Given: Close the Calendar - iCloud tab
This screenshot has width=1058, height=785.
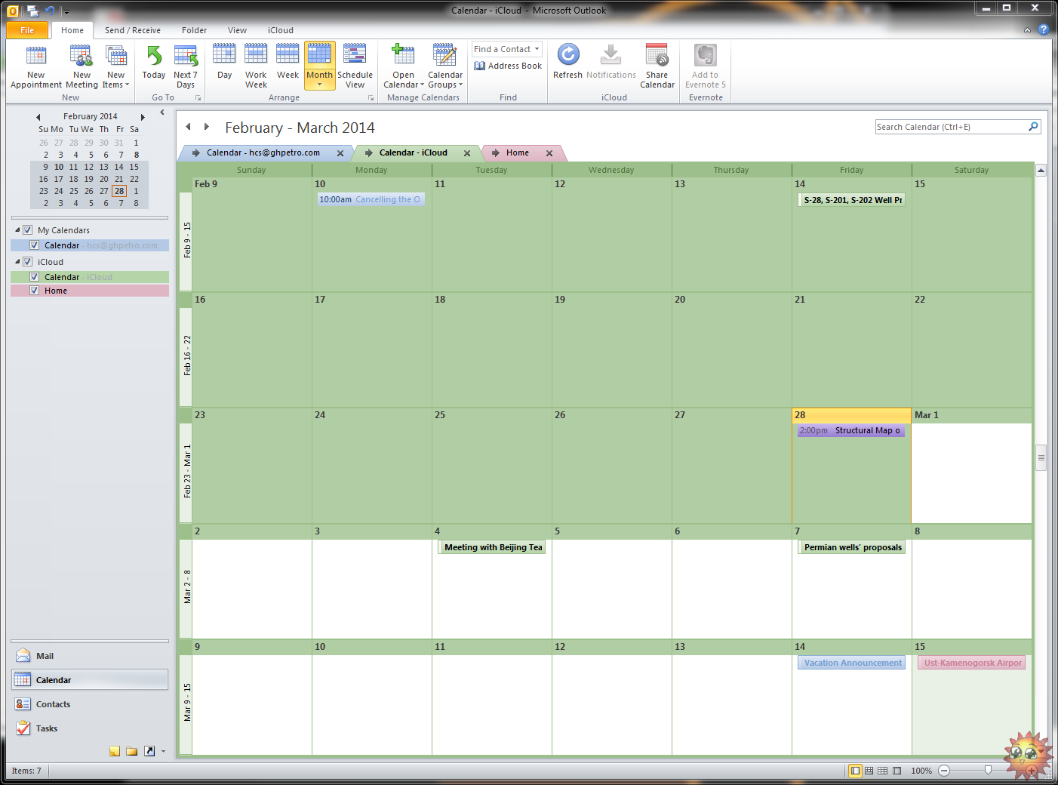Looking at the screenshot, I should (x=467, y=153).
